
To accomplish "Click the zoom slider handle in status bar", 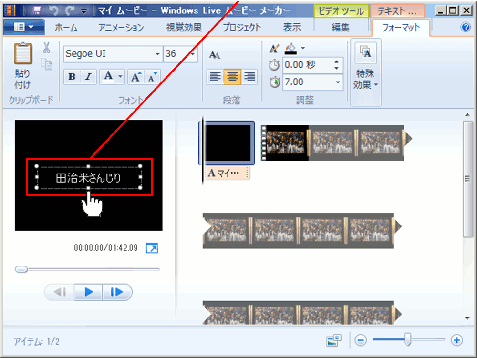I will tap(408, 340).
